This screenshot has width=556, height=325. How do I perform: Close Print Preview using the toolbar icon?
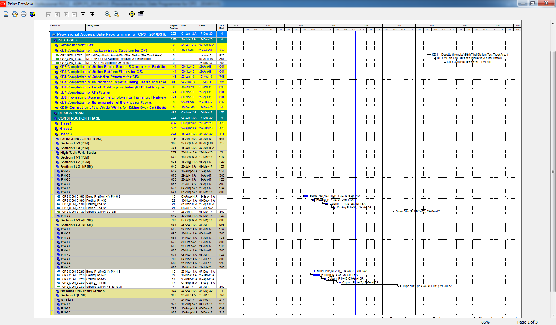pos(141,14)
